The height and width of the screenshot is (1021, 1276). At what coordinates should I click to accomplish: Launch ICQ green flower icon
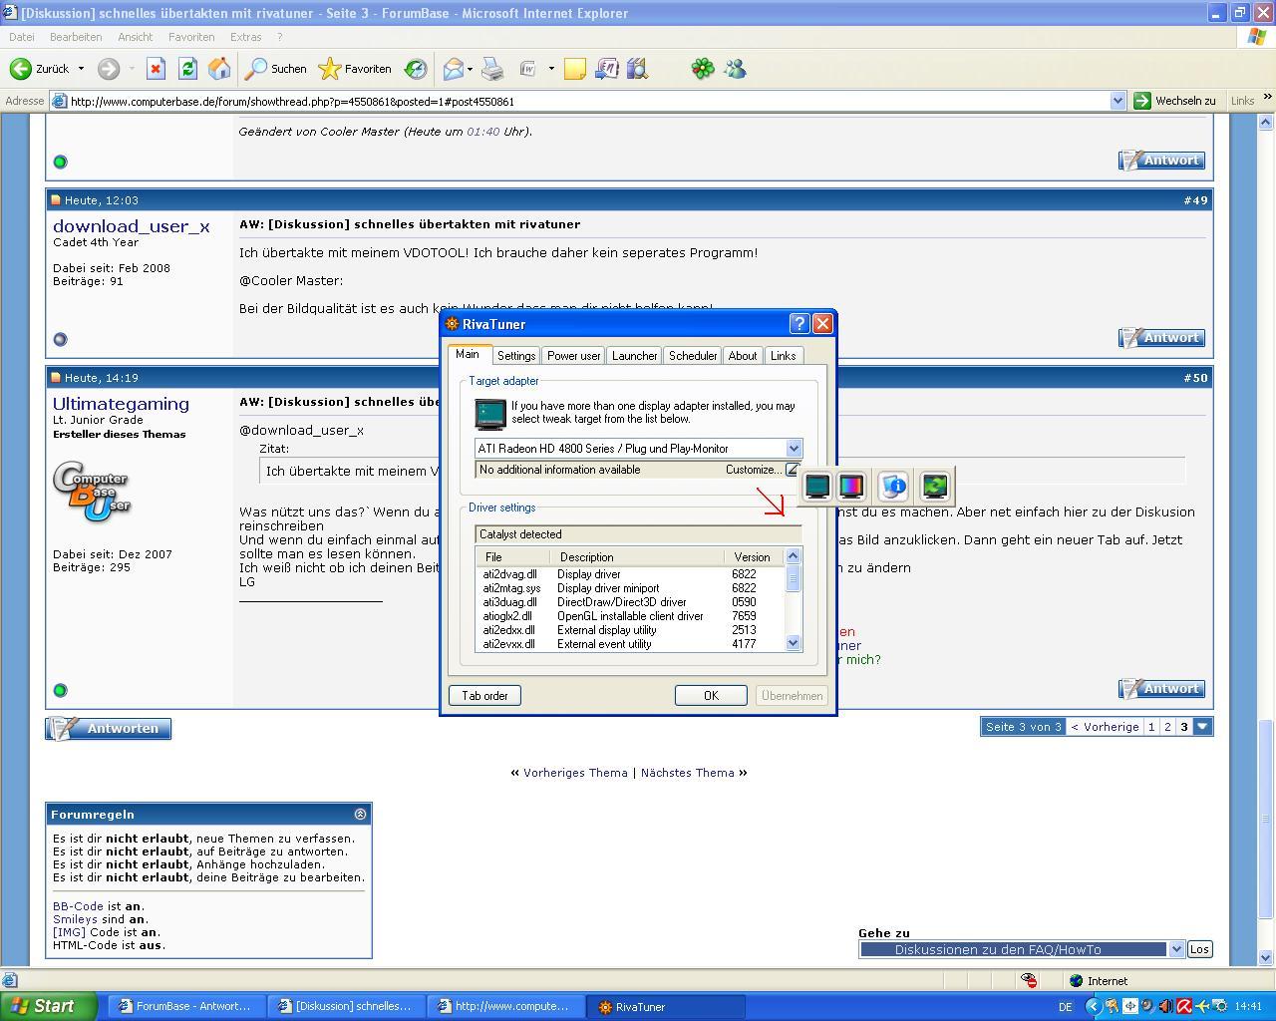pyautogui.click(x=703, y=69)
